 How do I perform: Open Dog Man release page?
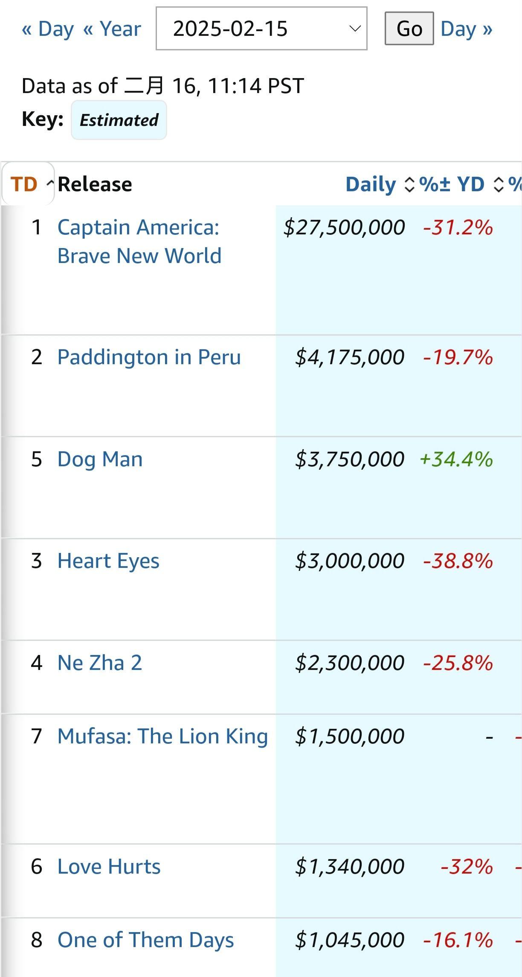[x=100, y=459]
